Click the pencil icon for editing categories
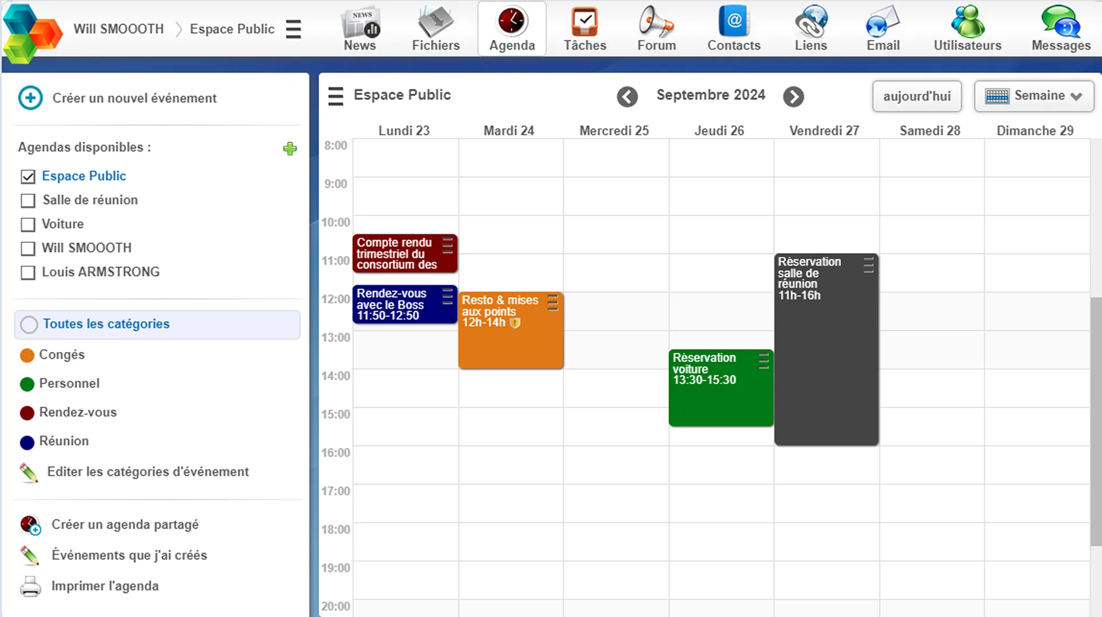The image size is (1102, 617). coord(29,472)
